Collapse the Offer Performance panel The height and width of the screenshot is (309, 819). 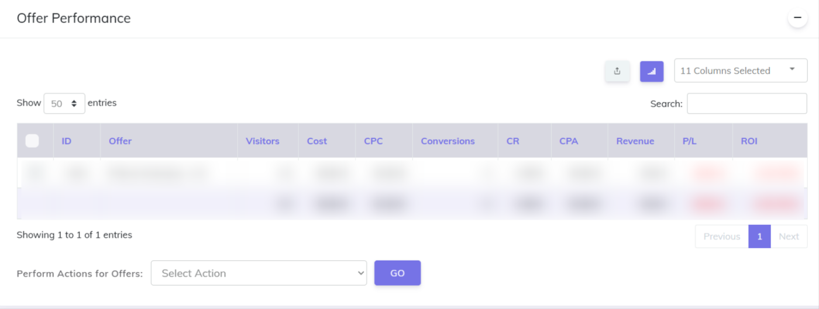coord(797,18)
